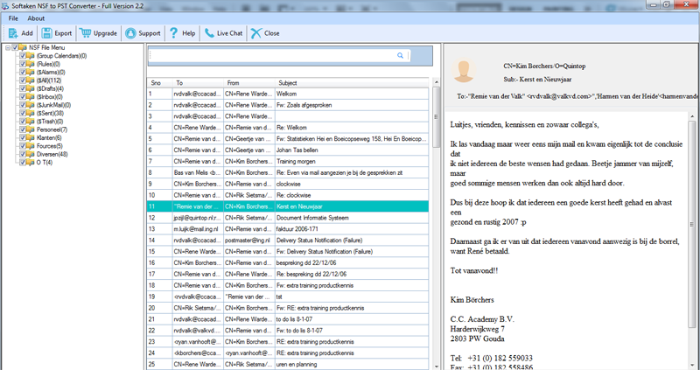Viewport: 700px width, 370px height.
Task: Toggle the ($Trash)(0) checkbox
Action: pos(23,122)
